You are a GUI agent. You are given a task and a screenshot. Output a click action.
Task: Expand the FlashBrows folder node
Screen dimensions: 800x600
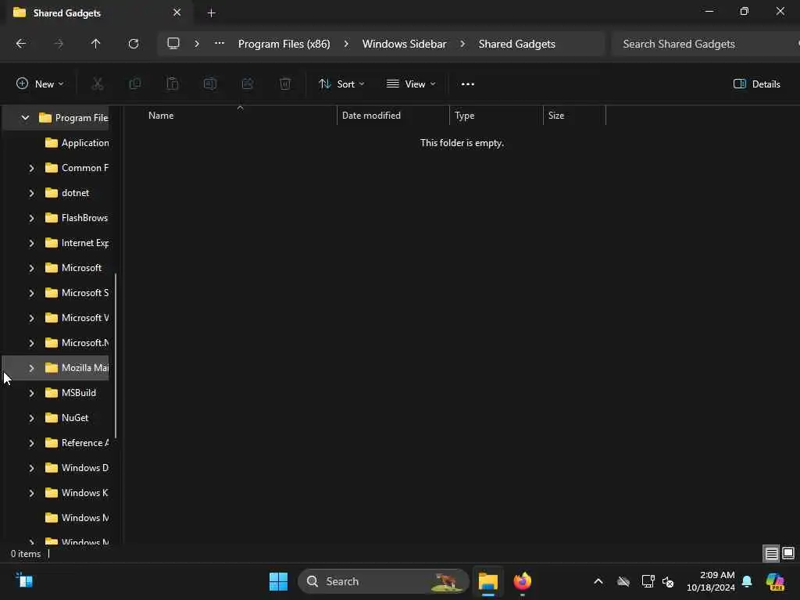point(31,218)
